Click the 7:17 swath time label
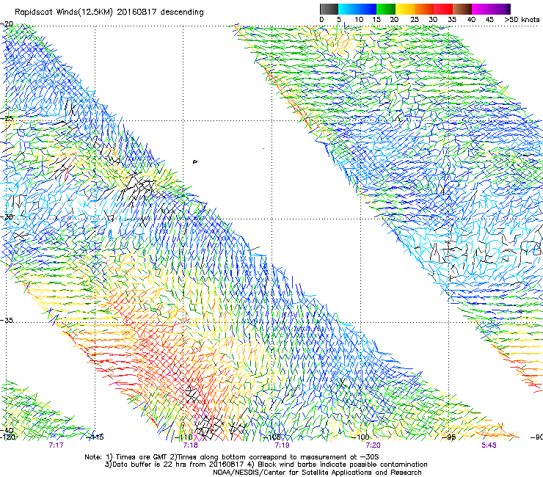Image resolution: width=543 pixels, height=477 pixels. click(56, 445)
